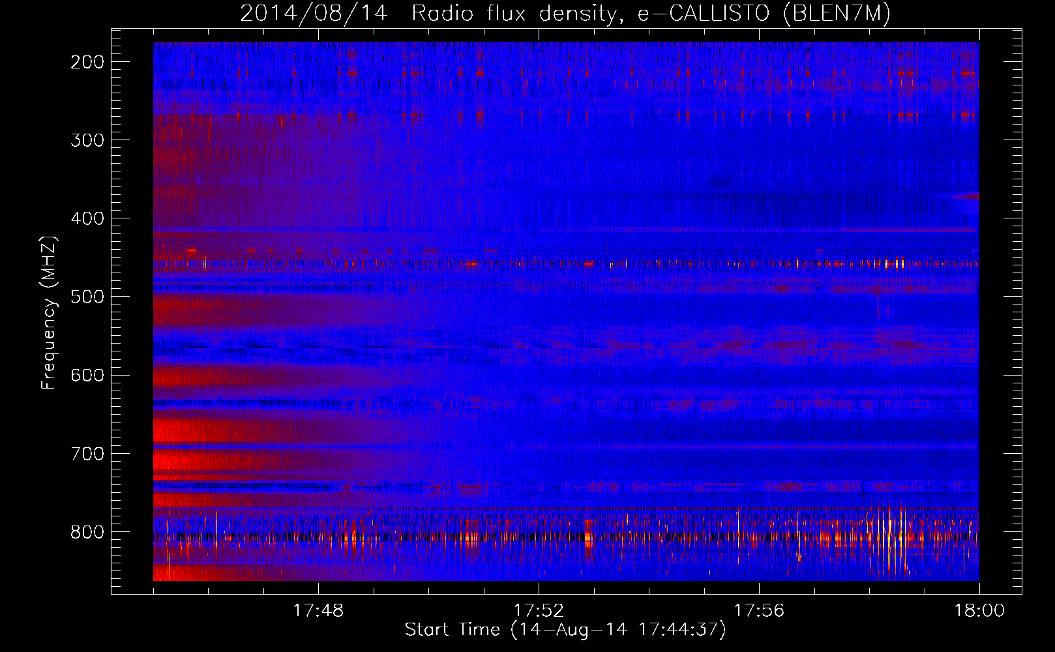This screenshot has width=1055, height=652.
Task: Click the 18:00 time tick label
Action: pyautogui.click(x=979, y=611)
